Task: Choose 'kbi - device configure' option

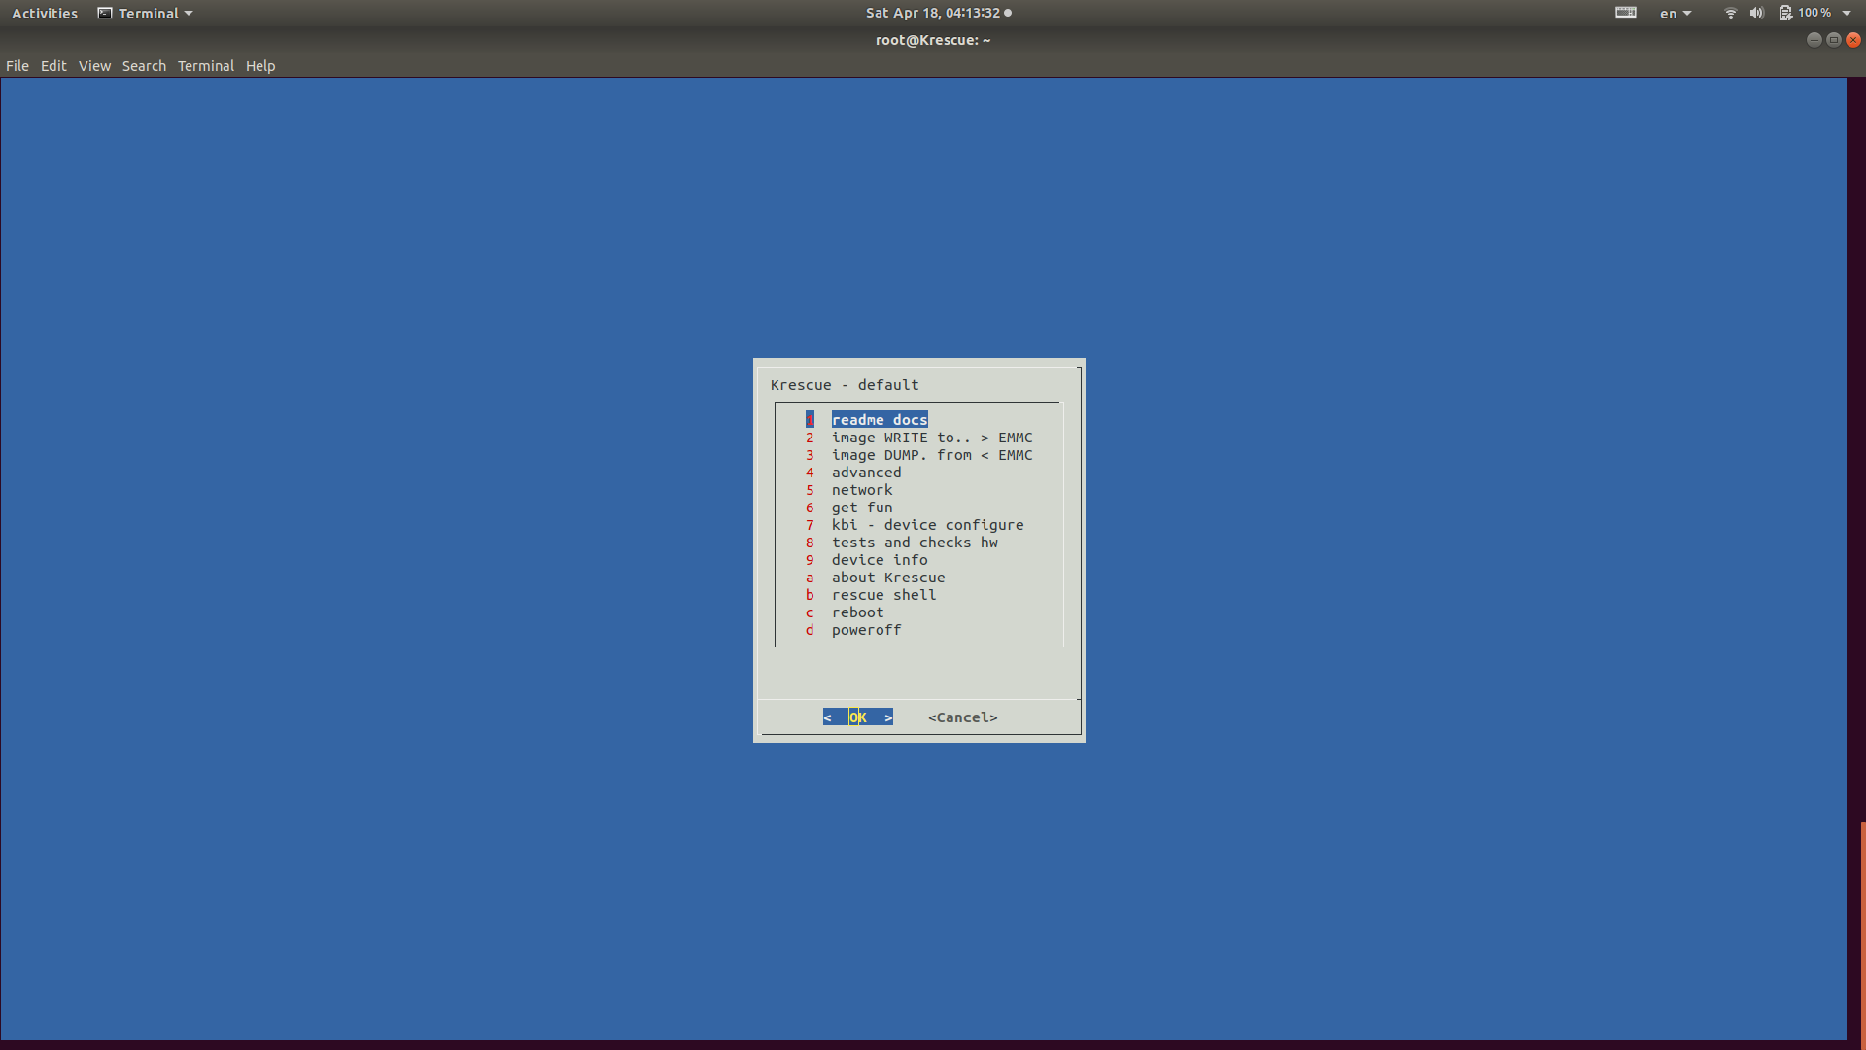Action: [x=927, y=525]
